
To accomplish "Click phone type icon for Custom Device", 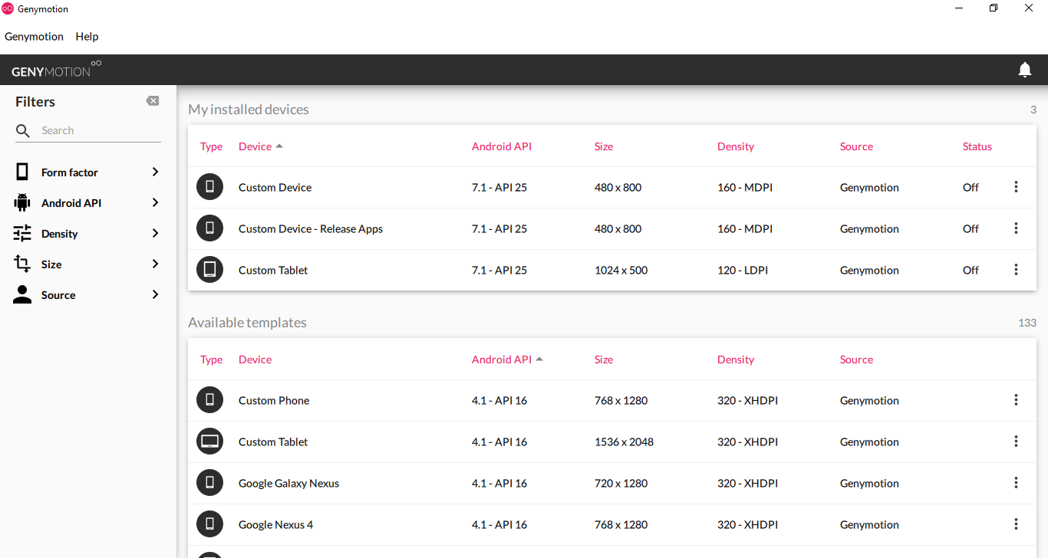I will pos(209,187).
